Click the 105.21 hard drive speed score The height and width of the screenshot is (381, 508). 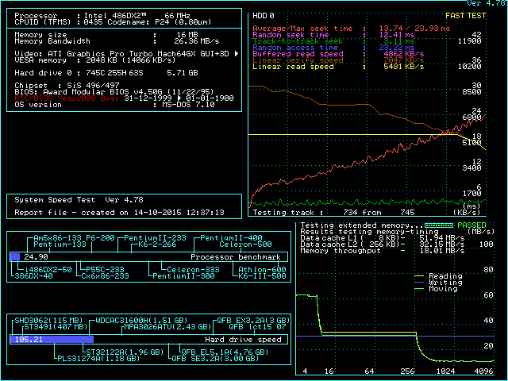click(x=29, y=339)
